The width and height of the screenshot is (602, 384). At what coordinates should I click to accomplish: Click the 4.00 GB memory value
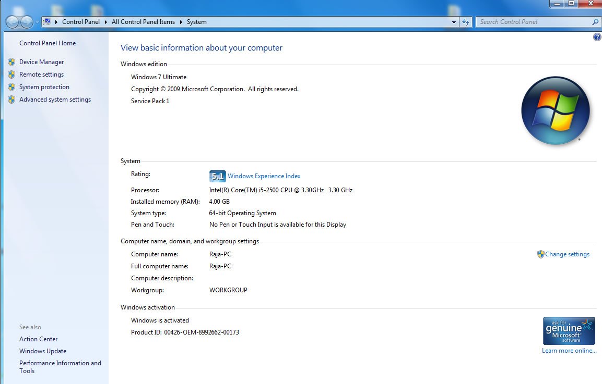[x=219, y=202]
